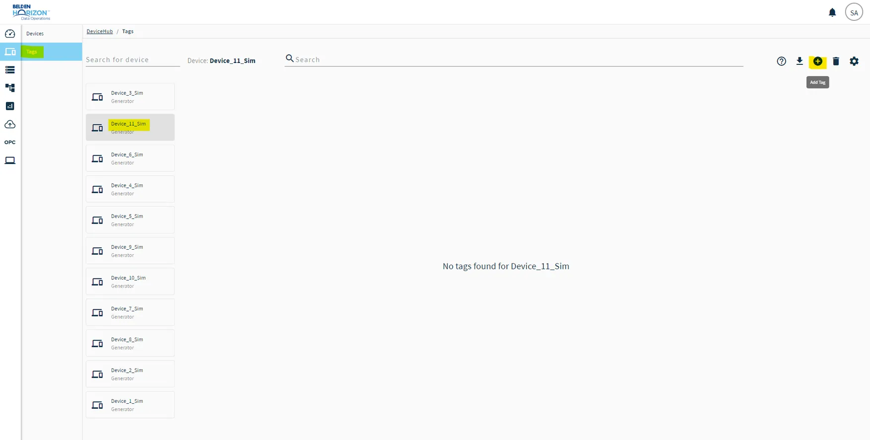This screenshot has width=870, height=440.
Task: Click the Tags breadcrumb text
Action: (128, 31)
